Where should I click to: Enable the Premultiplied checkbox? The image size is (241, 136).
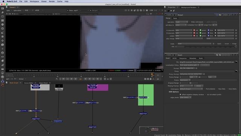tap(204, 89)
